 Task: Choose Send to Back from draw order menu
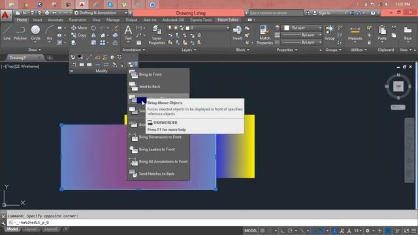click(159, 87)
